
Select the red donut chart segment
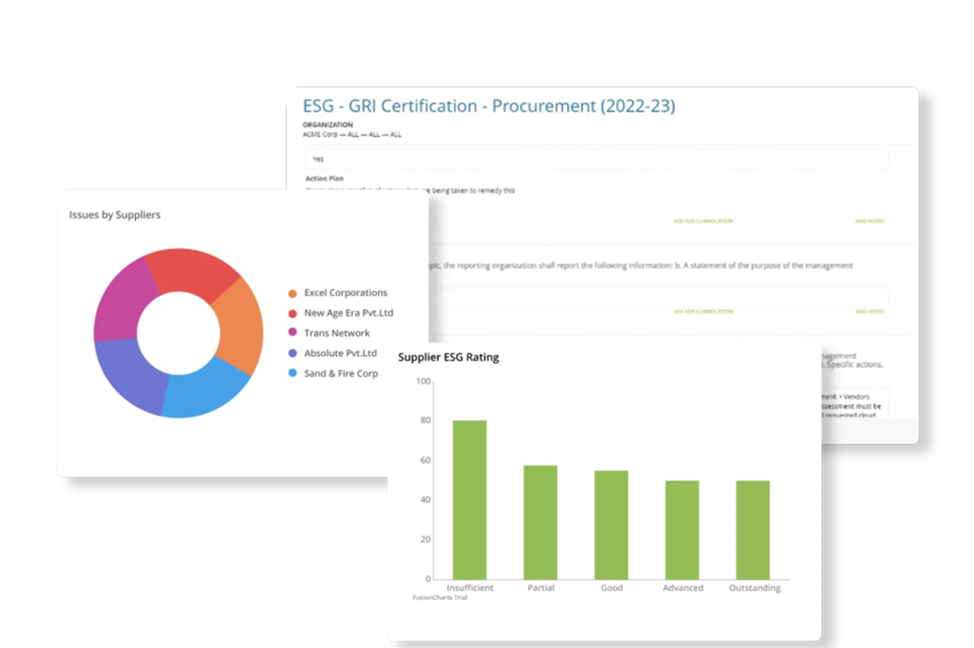tap(192, 271)
